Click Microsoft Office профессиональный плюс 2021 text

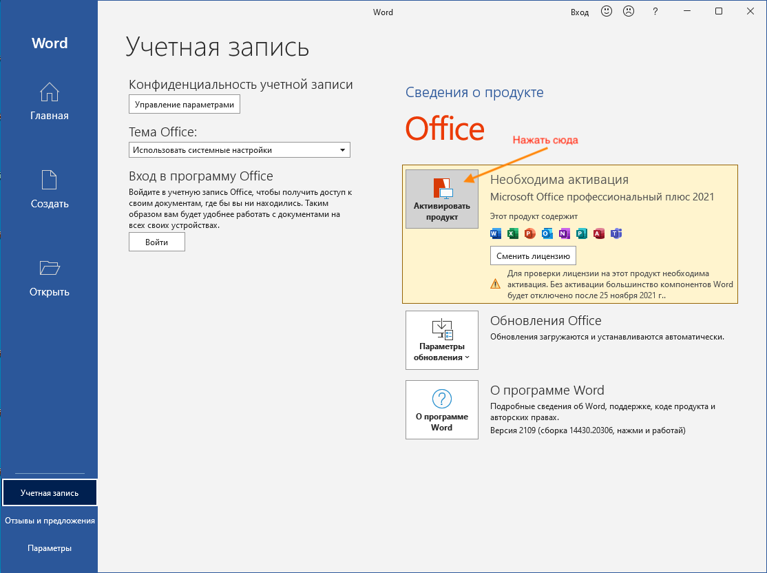602,197
